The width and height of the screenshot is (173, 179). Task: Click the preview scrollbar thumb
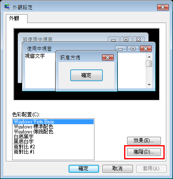[149, 64]
